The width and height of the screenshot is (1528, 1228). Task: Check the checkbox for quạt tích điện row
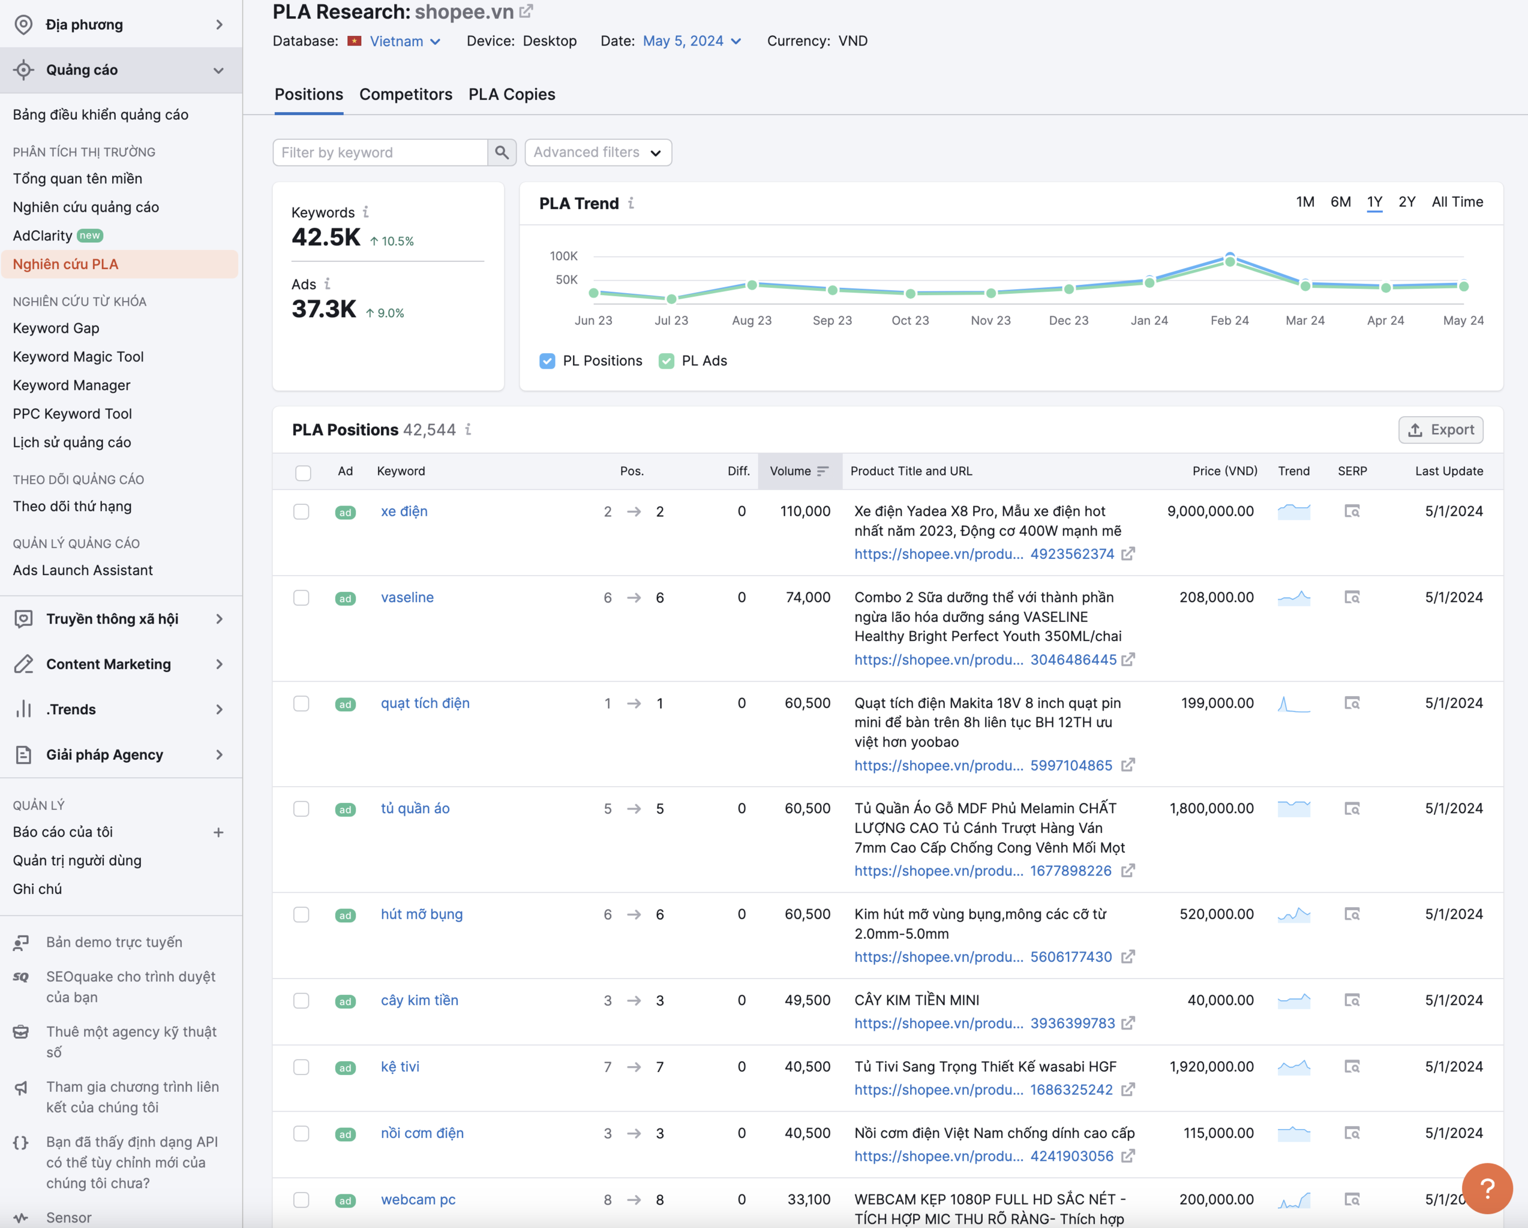click(301, 703)
